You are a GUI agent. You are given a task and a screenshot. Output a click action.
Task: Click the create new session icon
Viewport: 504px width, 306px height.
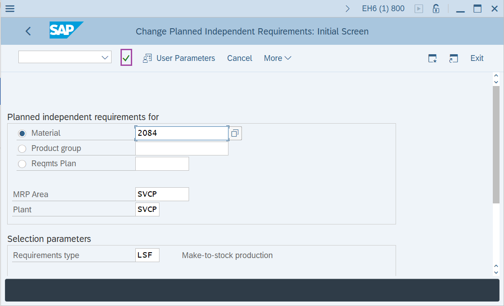pos(432,58)
